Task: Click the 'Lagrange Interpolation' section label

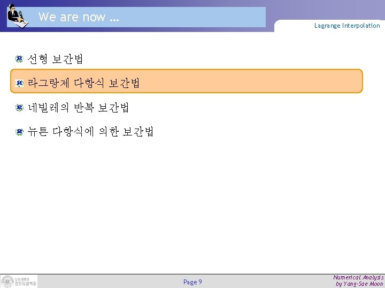Action: pyautogui.click(x=347, y=26)
